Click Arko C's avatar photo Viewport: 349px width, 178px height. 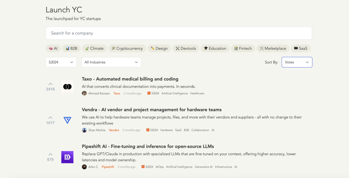[x=84, y=167]
